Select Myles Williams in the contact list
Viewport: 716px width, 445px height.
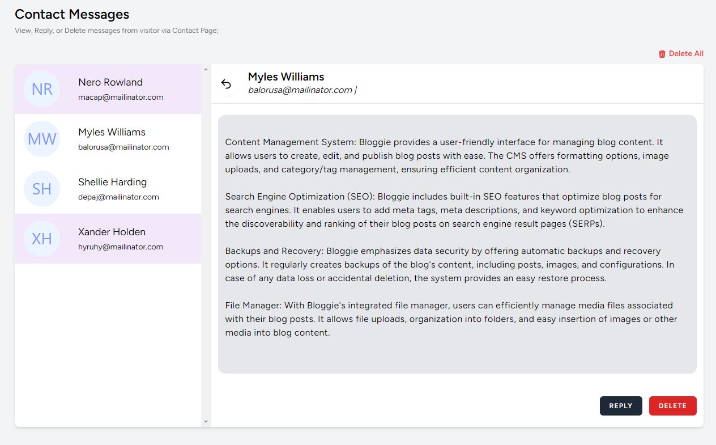pos(112,133)
